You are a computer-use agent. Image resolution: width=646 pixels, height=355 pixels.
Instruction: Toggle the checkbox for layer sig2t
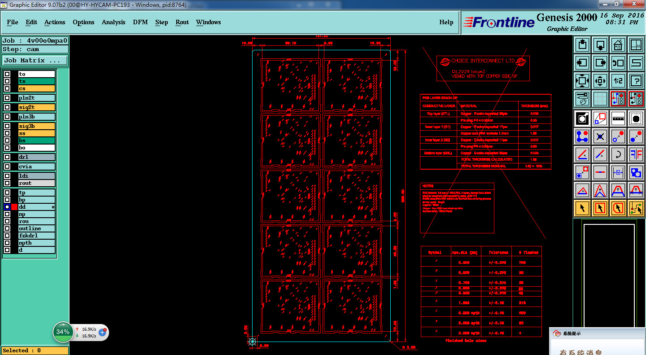coord(7,107)
